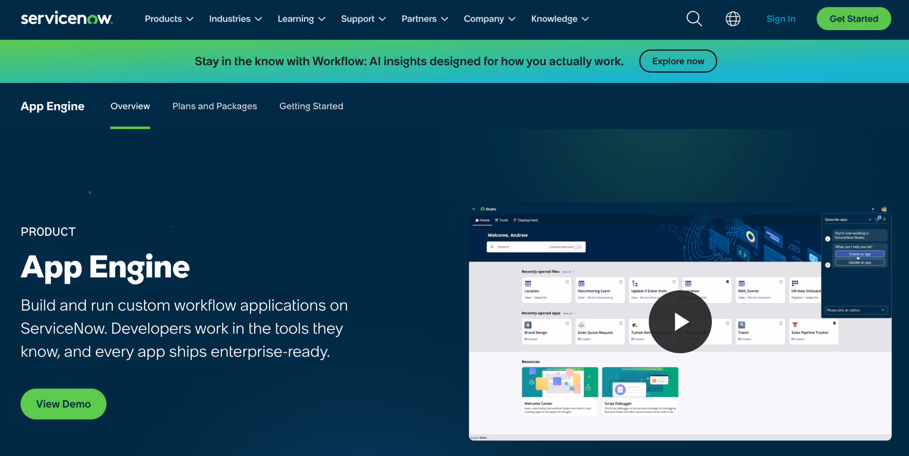
Task: Click the App Engine title in the sub-navigation
Action: [x=53, y=106]
